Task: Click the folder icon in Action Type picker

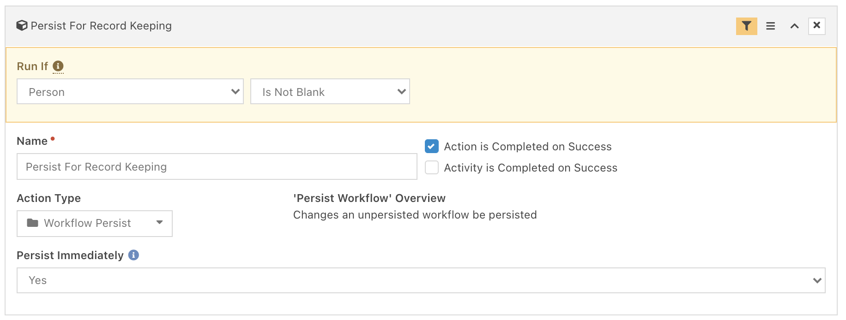Action: 32,223
